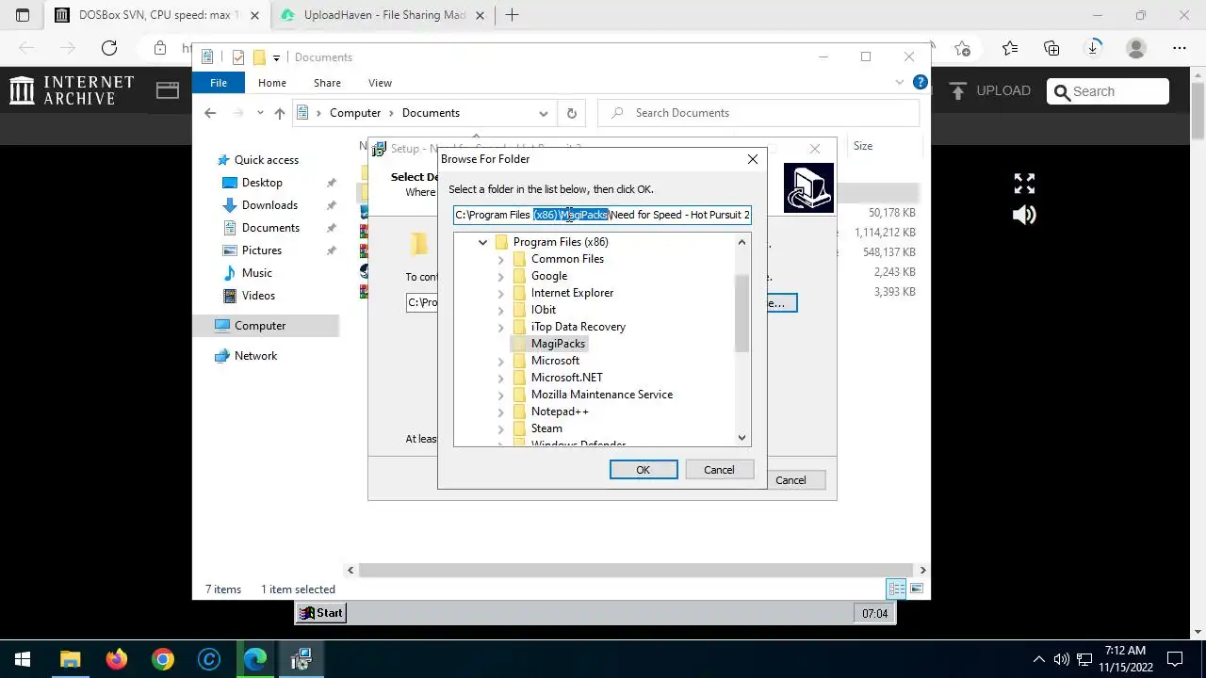The width and height of the screenshot is (1206, 678).
Task: Toggle emulator fullscreen icon
Action: pos(1024,183)
